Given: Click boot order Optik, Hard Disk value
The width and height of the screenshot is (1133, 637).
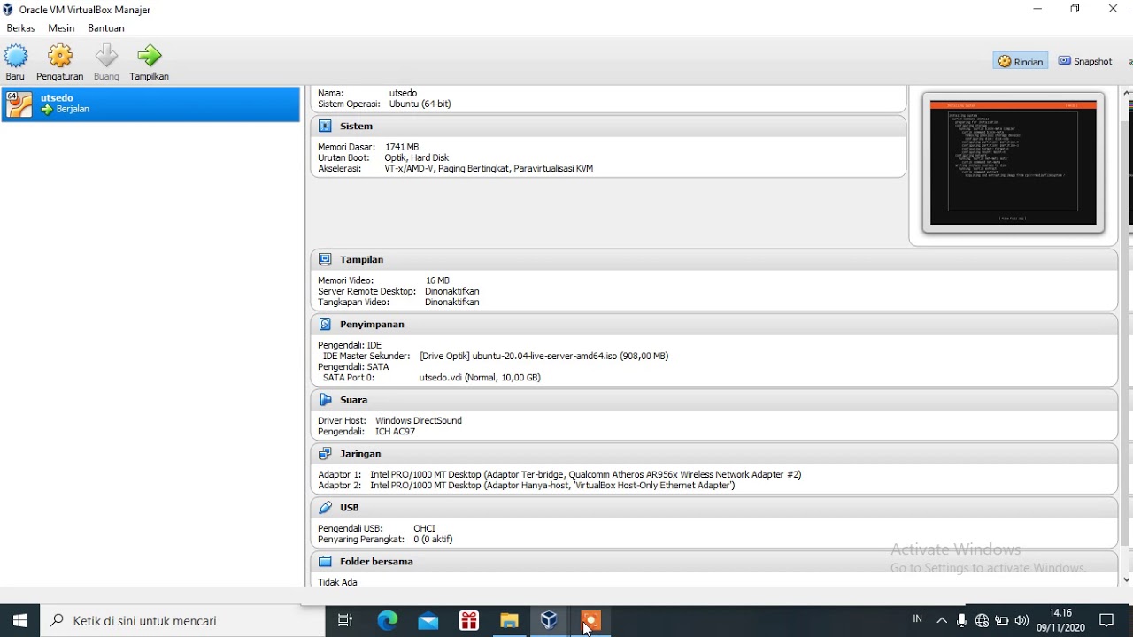Looking at the screenshot, I should tap(417, 158).
